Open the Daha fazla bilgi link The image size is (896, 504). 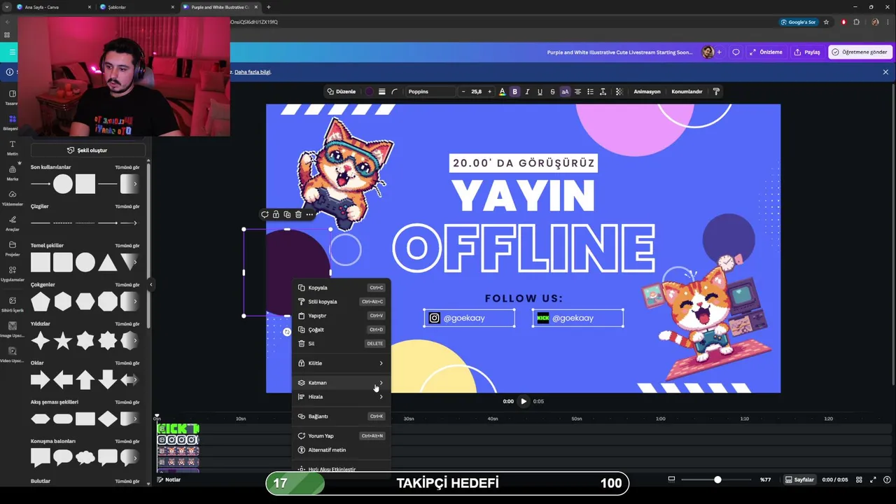pyautogui.click(x=253, y=72)
